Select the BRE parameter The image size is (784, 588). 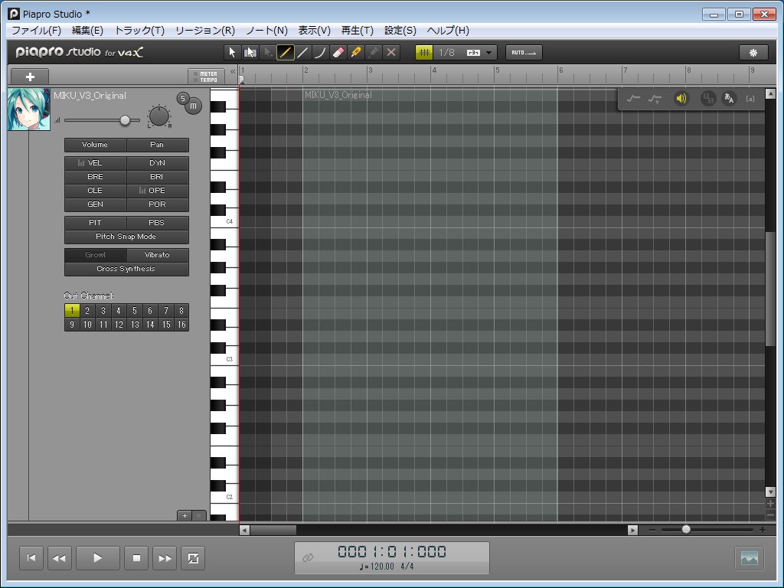(x=95, y=177)
